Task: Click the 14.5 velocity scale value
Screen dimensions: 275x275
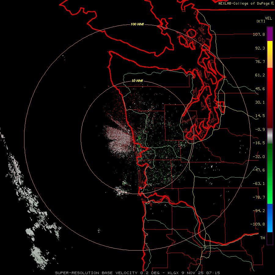Action: click(260, 116)
